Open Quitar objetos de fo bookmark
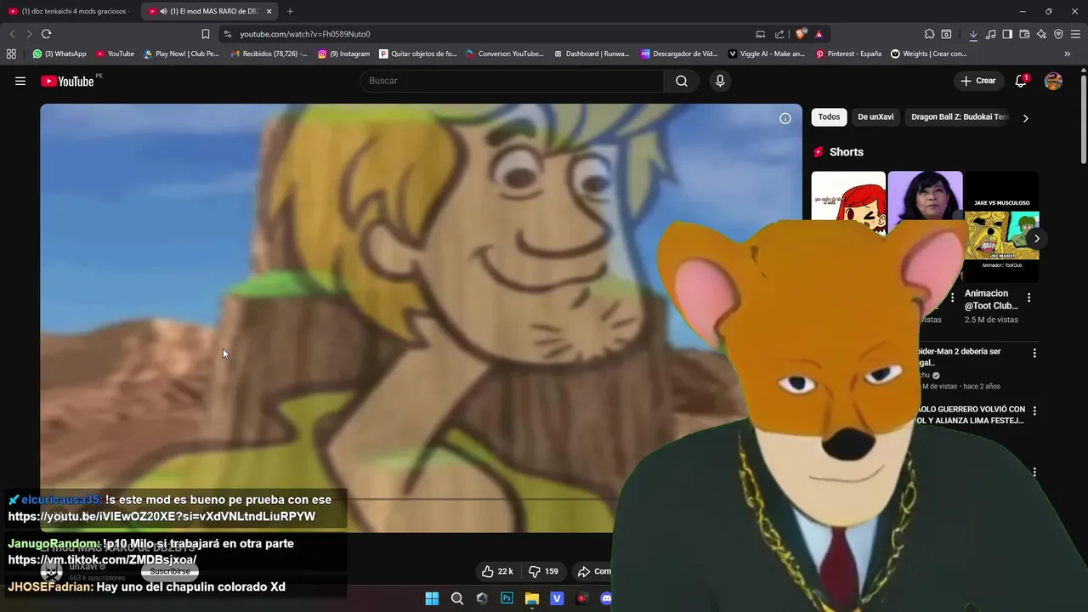Viewport: 1088px width, 612px height. 418,54
